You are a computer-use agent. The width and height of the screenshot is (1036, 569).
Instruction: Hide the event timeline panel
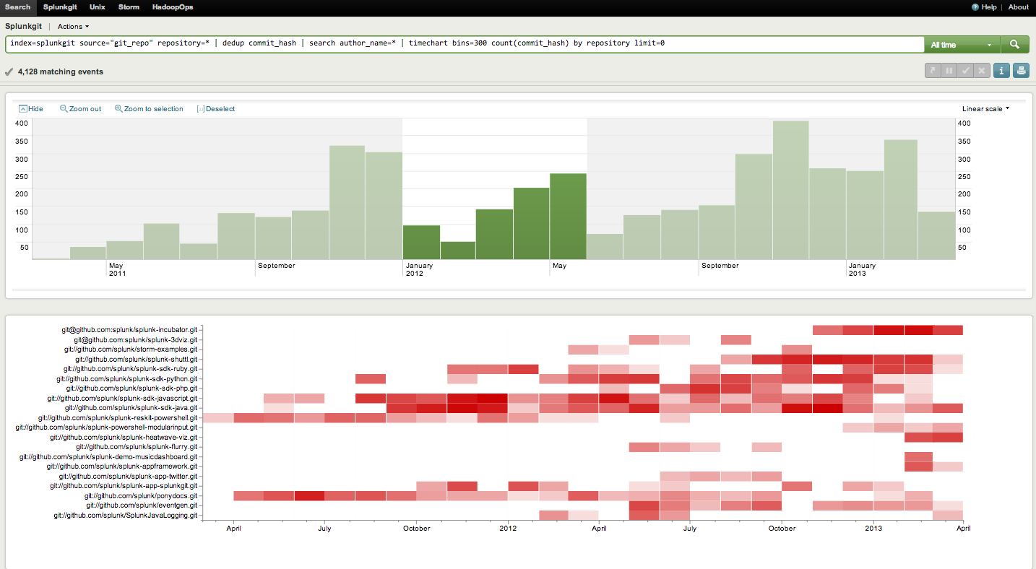31,108
